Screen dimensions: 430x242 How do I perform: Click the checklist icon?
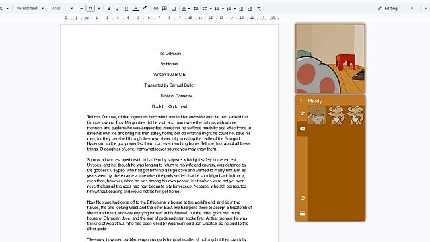point(205,9)
